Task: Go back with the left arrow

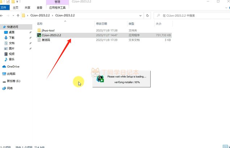Action: 1,16
